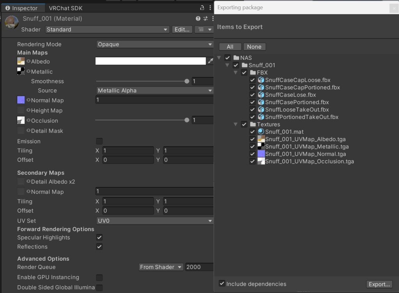Click the None selection button
Screen dimensions: 399x293
254,47
